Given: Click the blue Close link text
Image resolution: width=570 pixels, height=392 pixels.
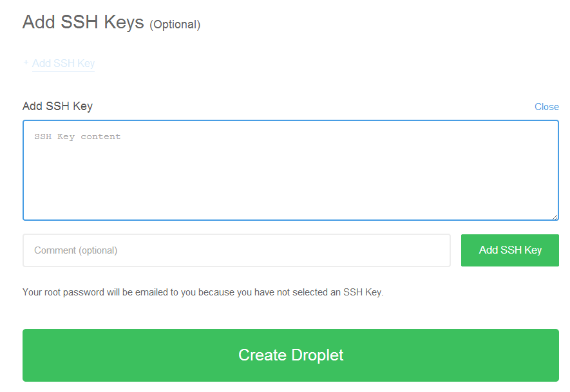Looking at the screenshot, I should coord(546,107).
